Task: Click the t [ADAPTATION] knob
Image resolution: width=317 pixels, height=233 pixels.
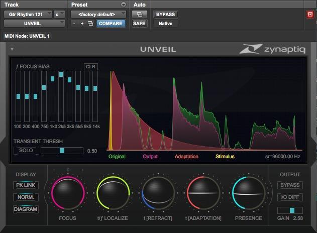Action: coord(203,193)
